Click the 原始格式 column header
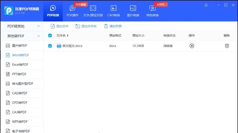Viewport: 238px width, 133px height. point(115,36)
